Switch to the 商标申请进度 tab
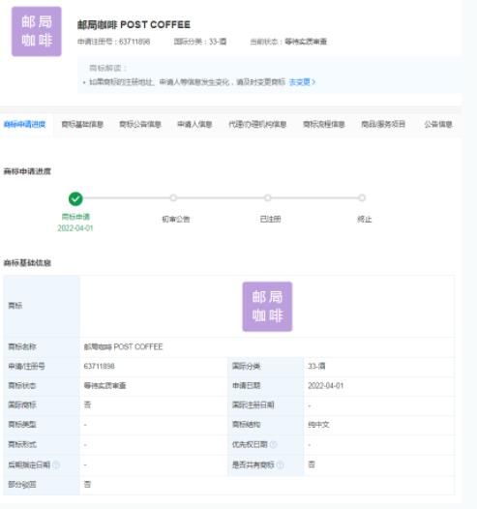Screen dimensions: 477x509 (24, 124)
